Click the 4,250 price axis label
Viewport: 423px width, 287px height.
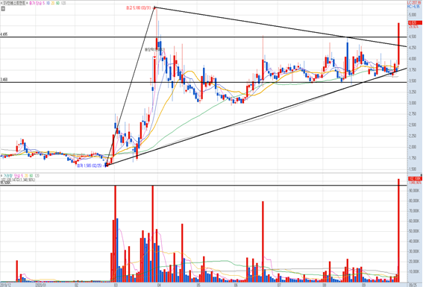tap(413, 48)
